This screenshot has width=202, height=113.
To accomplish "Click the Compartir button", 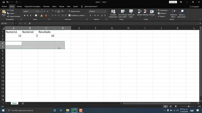I will click(194, 7).
